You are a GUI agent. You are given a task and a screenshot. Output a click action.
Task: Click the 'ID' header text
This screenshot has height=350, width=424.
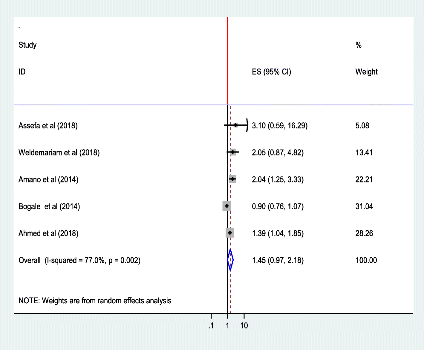(x=22, y=72)
